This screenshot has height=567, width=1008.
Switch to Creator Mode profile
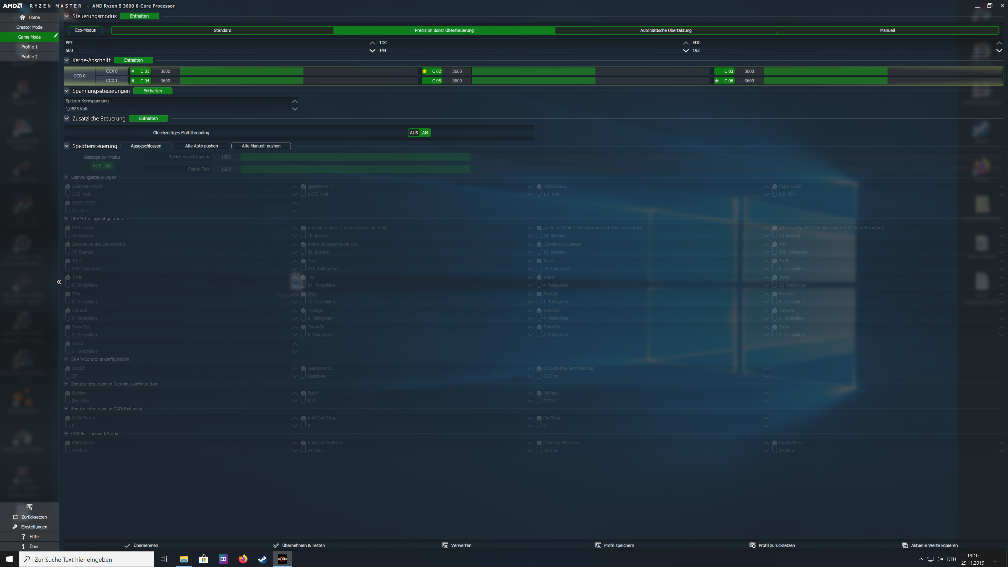[29, 27]
